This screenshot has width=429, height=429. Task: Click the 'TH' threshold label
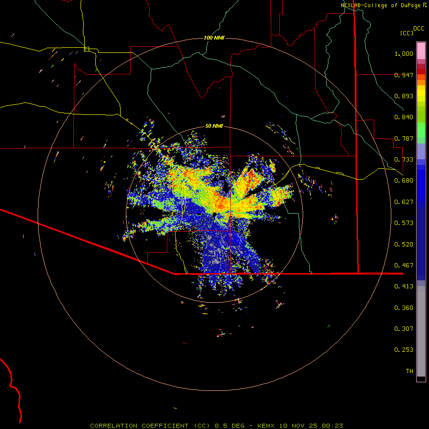pyautogui.click(x=409, y=371)
